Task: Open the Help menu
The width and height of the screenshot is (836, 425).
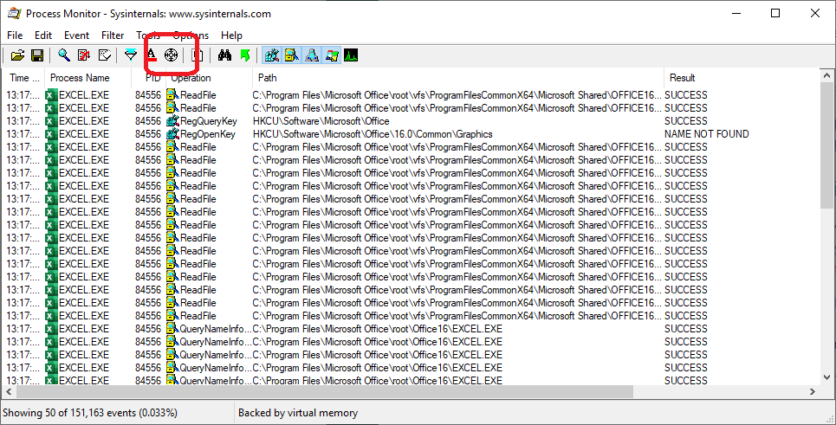Action: [231, 35]
